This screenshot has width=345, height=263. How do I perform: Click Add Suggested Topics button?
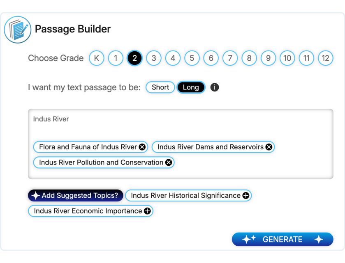click(x=76, y=196)
